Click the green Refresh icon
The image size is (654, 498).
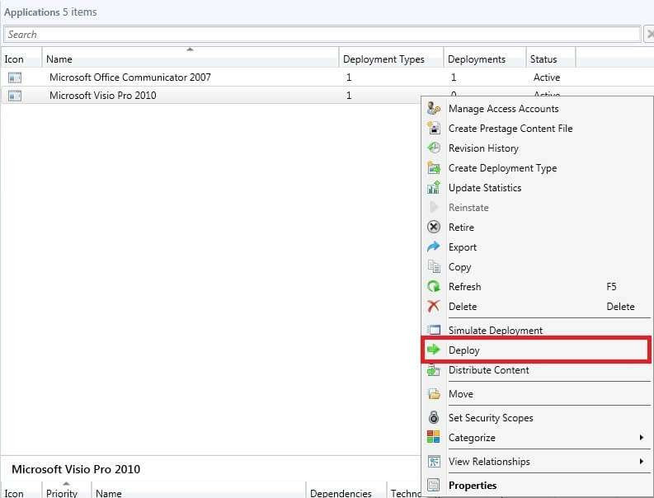tap(433, 286)
